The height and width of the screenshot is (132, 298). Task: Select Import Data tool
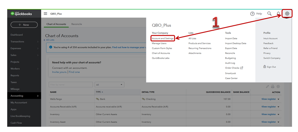tap(231, 39)
